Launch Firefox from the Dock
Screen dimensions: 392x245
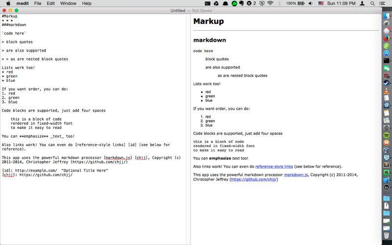pyautogui.click(x=387, y=38)
